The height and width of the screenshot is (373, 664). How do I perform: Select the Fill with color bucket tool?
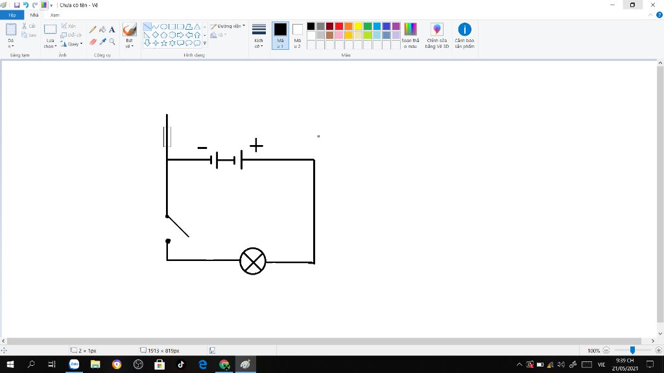click(102, 30)
